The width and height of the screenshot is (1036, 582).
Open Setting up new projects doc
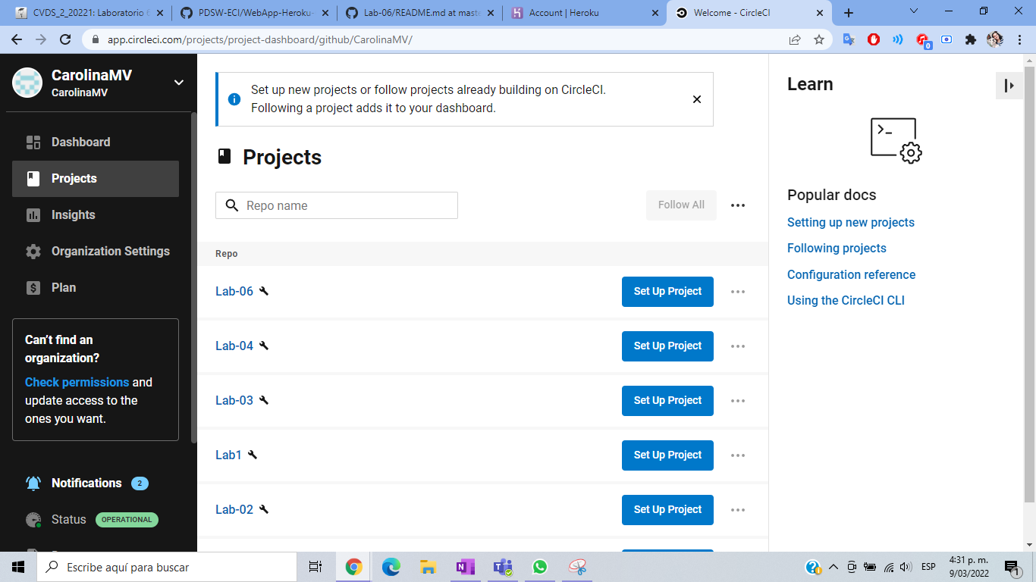click(x=851, y=222)
